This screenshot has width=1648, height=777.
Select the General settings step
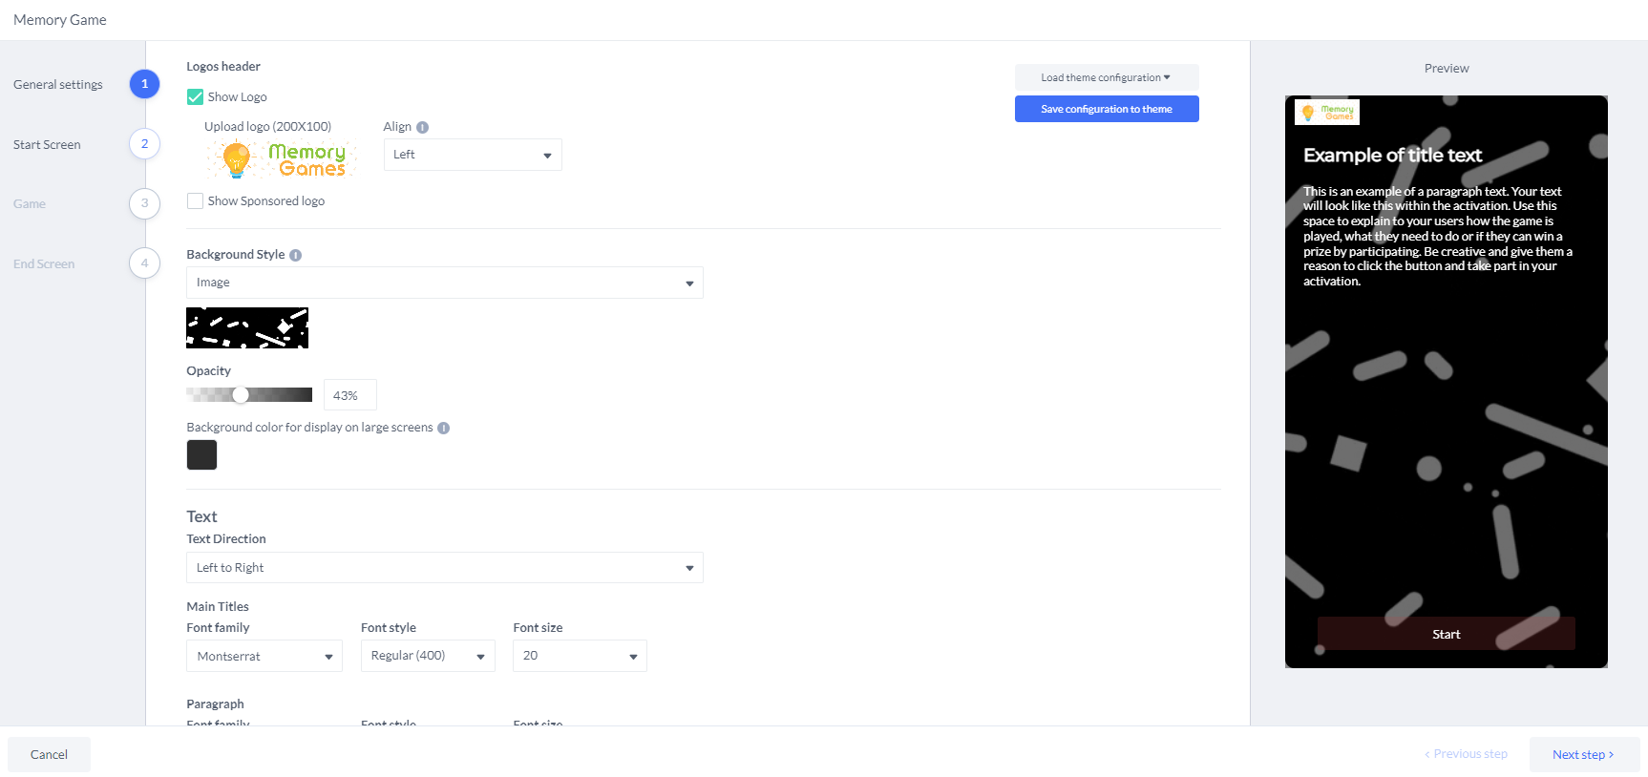pos(58,85)
